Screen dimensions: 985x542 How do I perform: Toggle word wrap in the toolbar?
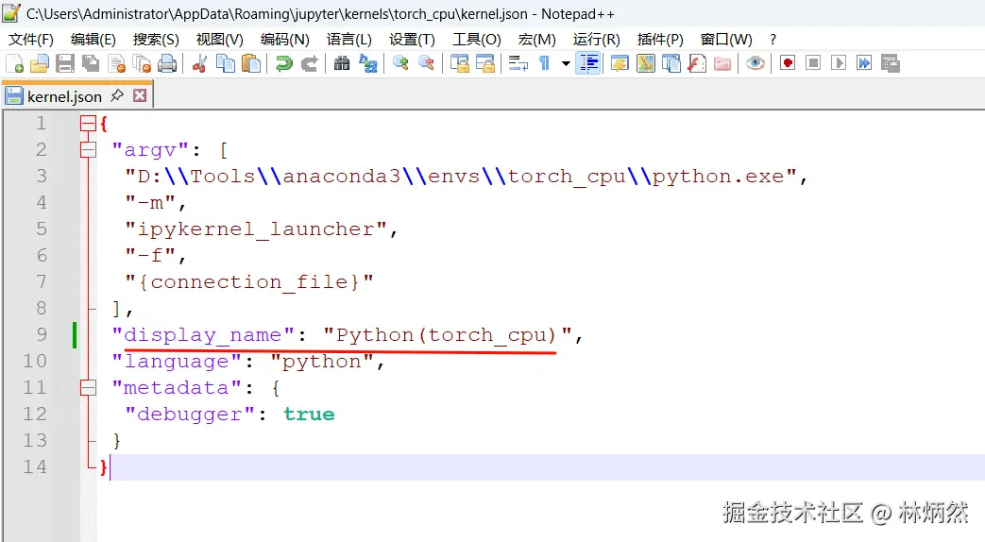518,63
